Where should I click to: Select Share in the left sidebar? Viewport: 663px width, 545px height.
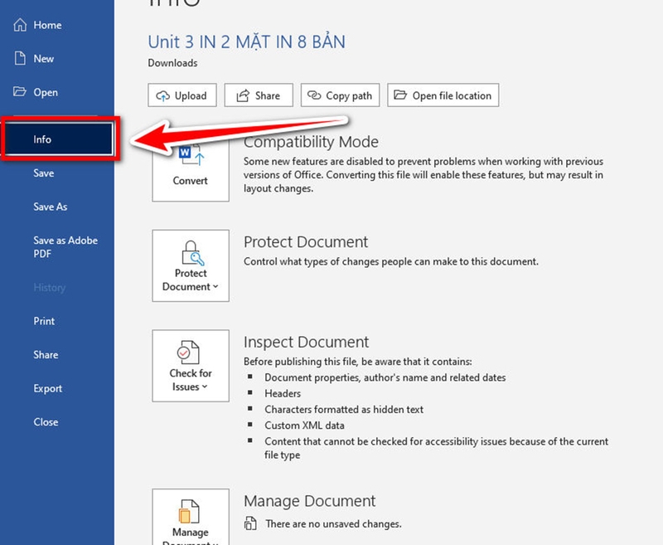tap(46, 355)
